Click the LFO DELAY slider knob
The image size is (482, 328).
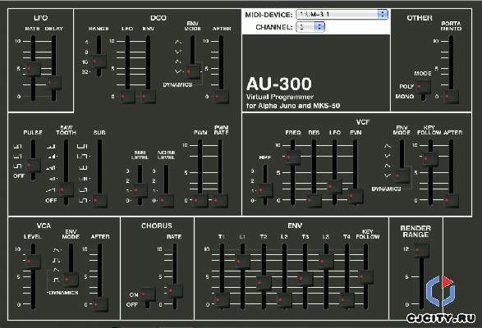[54, 82]
